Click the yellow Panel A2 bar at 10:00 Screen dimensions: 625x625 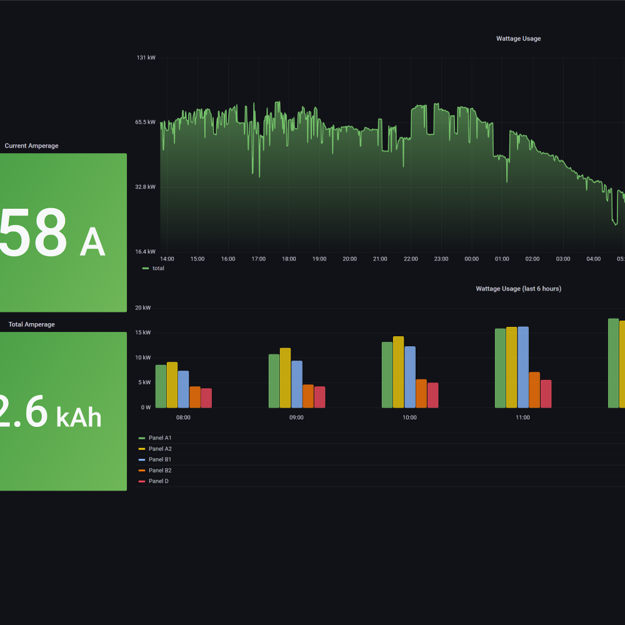pyautogui.click(x=398, y=372)
